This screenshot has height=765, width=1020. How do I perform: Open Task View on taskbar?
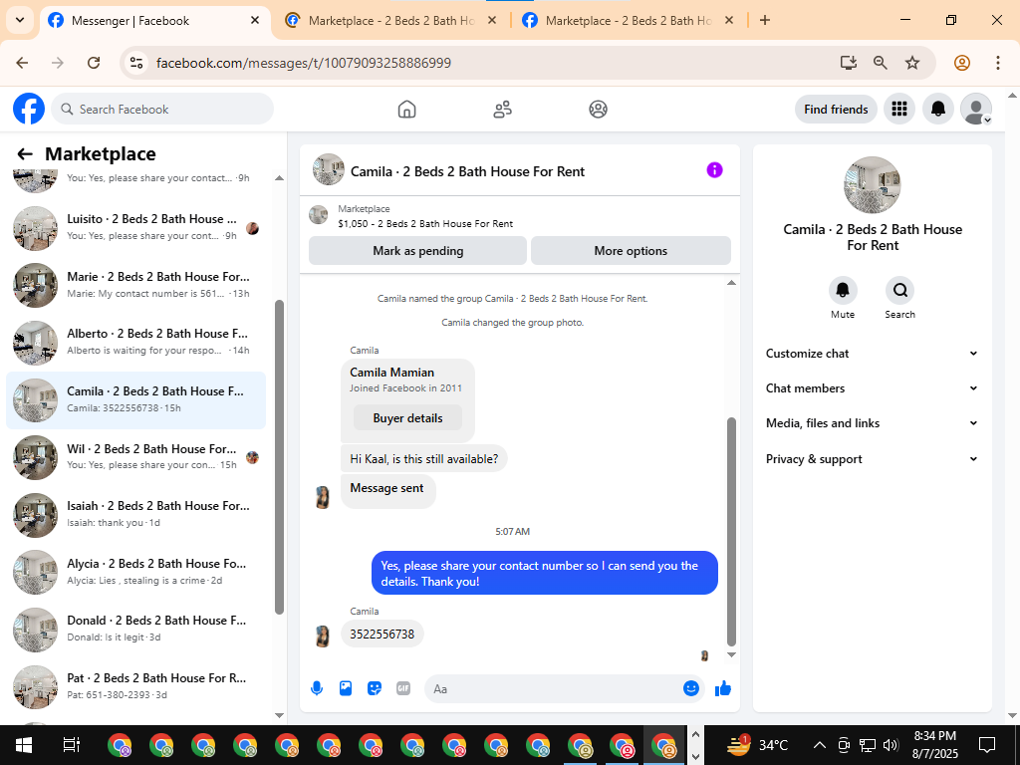tap(71, 745)
